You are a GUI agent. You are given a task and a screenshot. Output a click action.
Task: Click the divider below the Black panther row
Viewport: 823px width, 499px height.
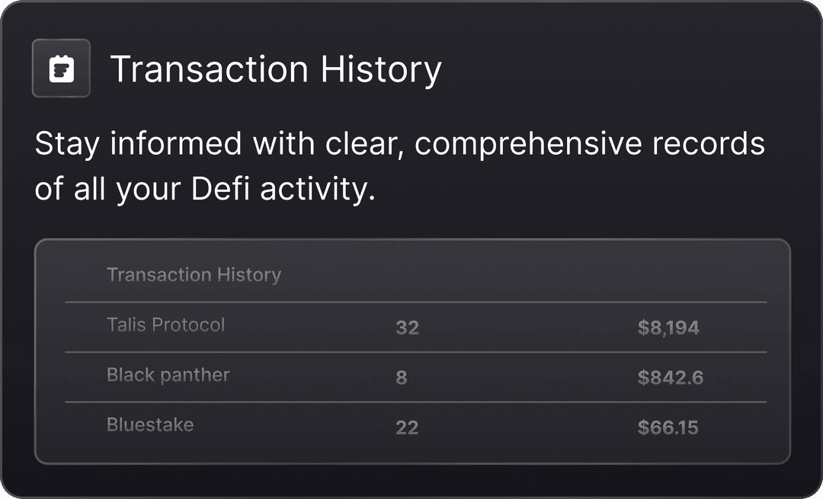point(415,402)
